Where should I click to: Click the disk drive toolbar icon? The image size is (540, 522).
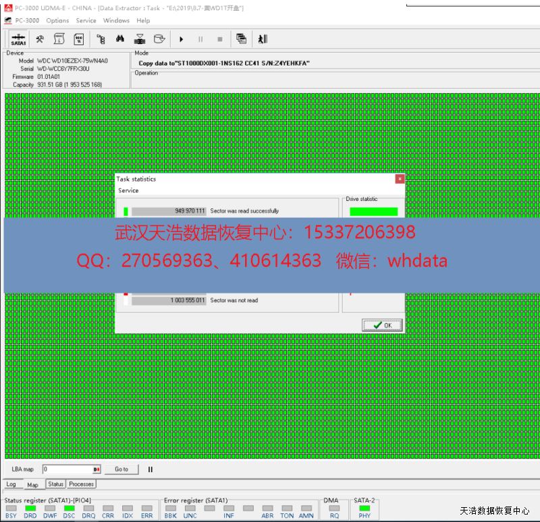click(159, 39)
